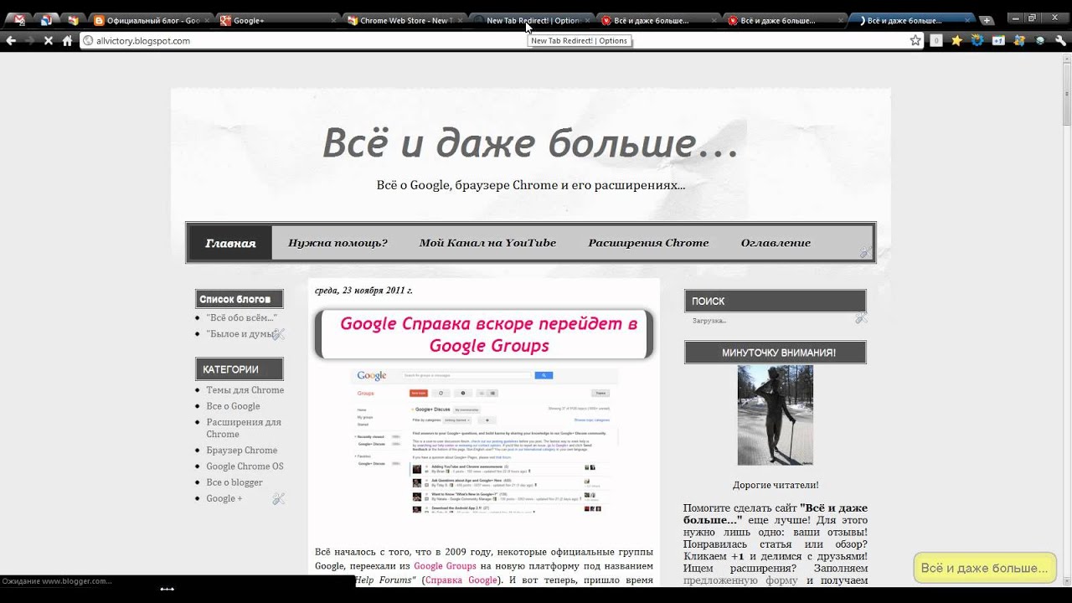The height and width of the screenshot is (603, 1072).
Task: Click the blog title Всё и даже больше…
Action: [x=530, y=142]
